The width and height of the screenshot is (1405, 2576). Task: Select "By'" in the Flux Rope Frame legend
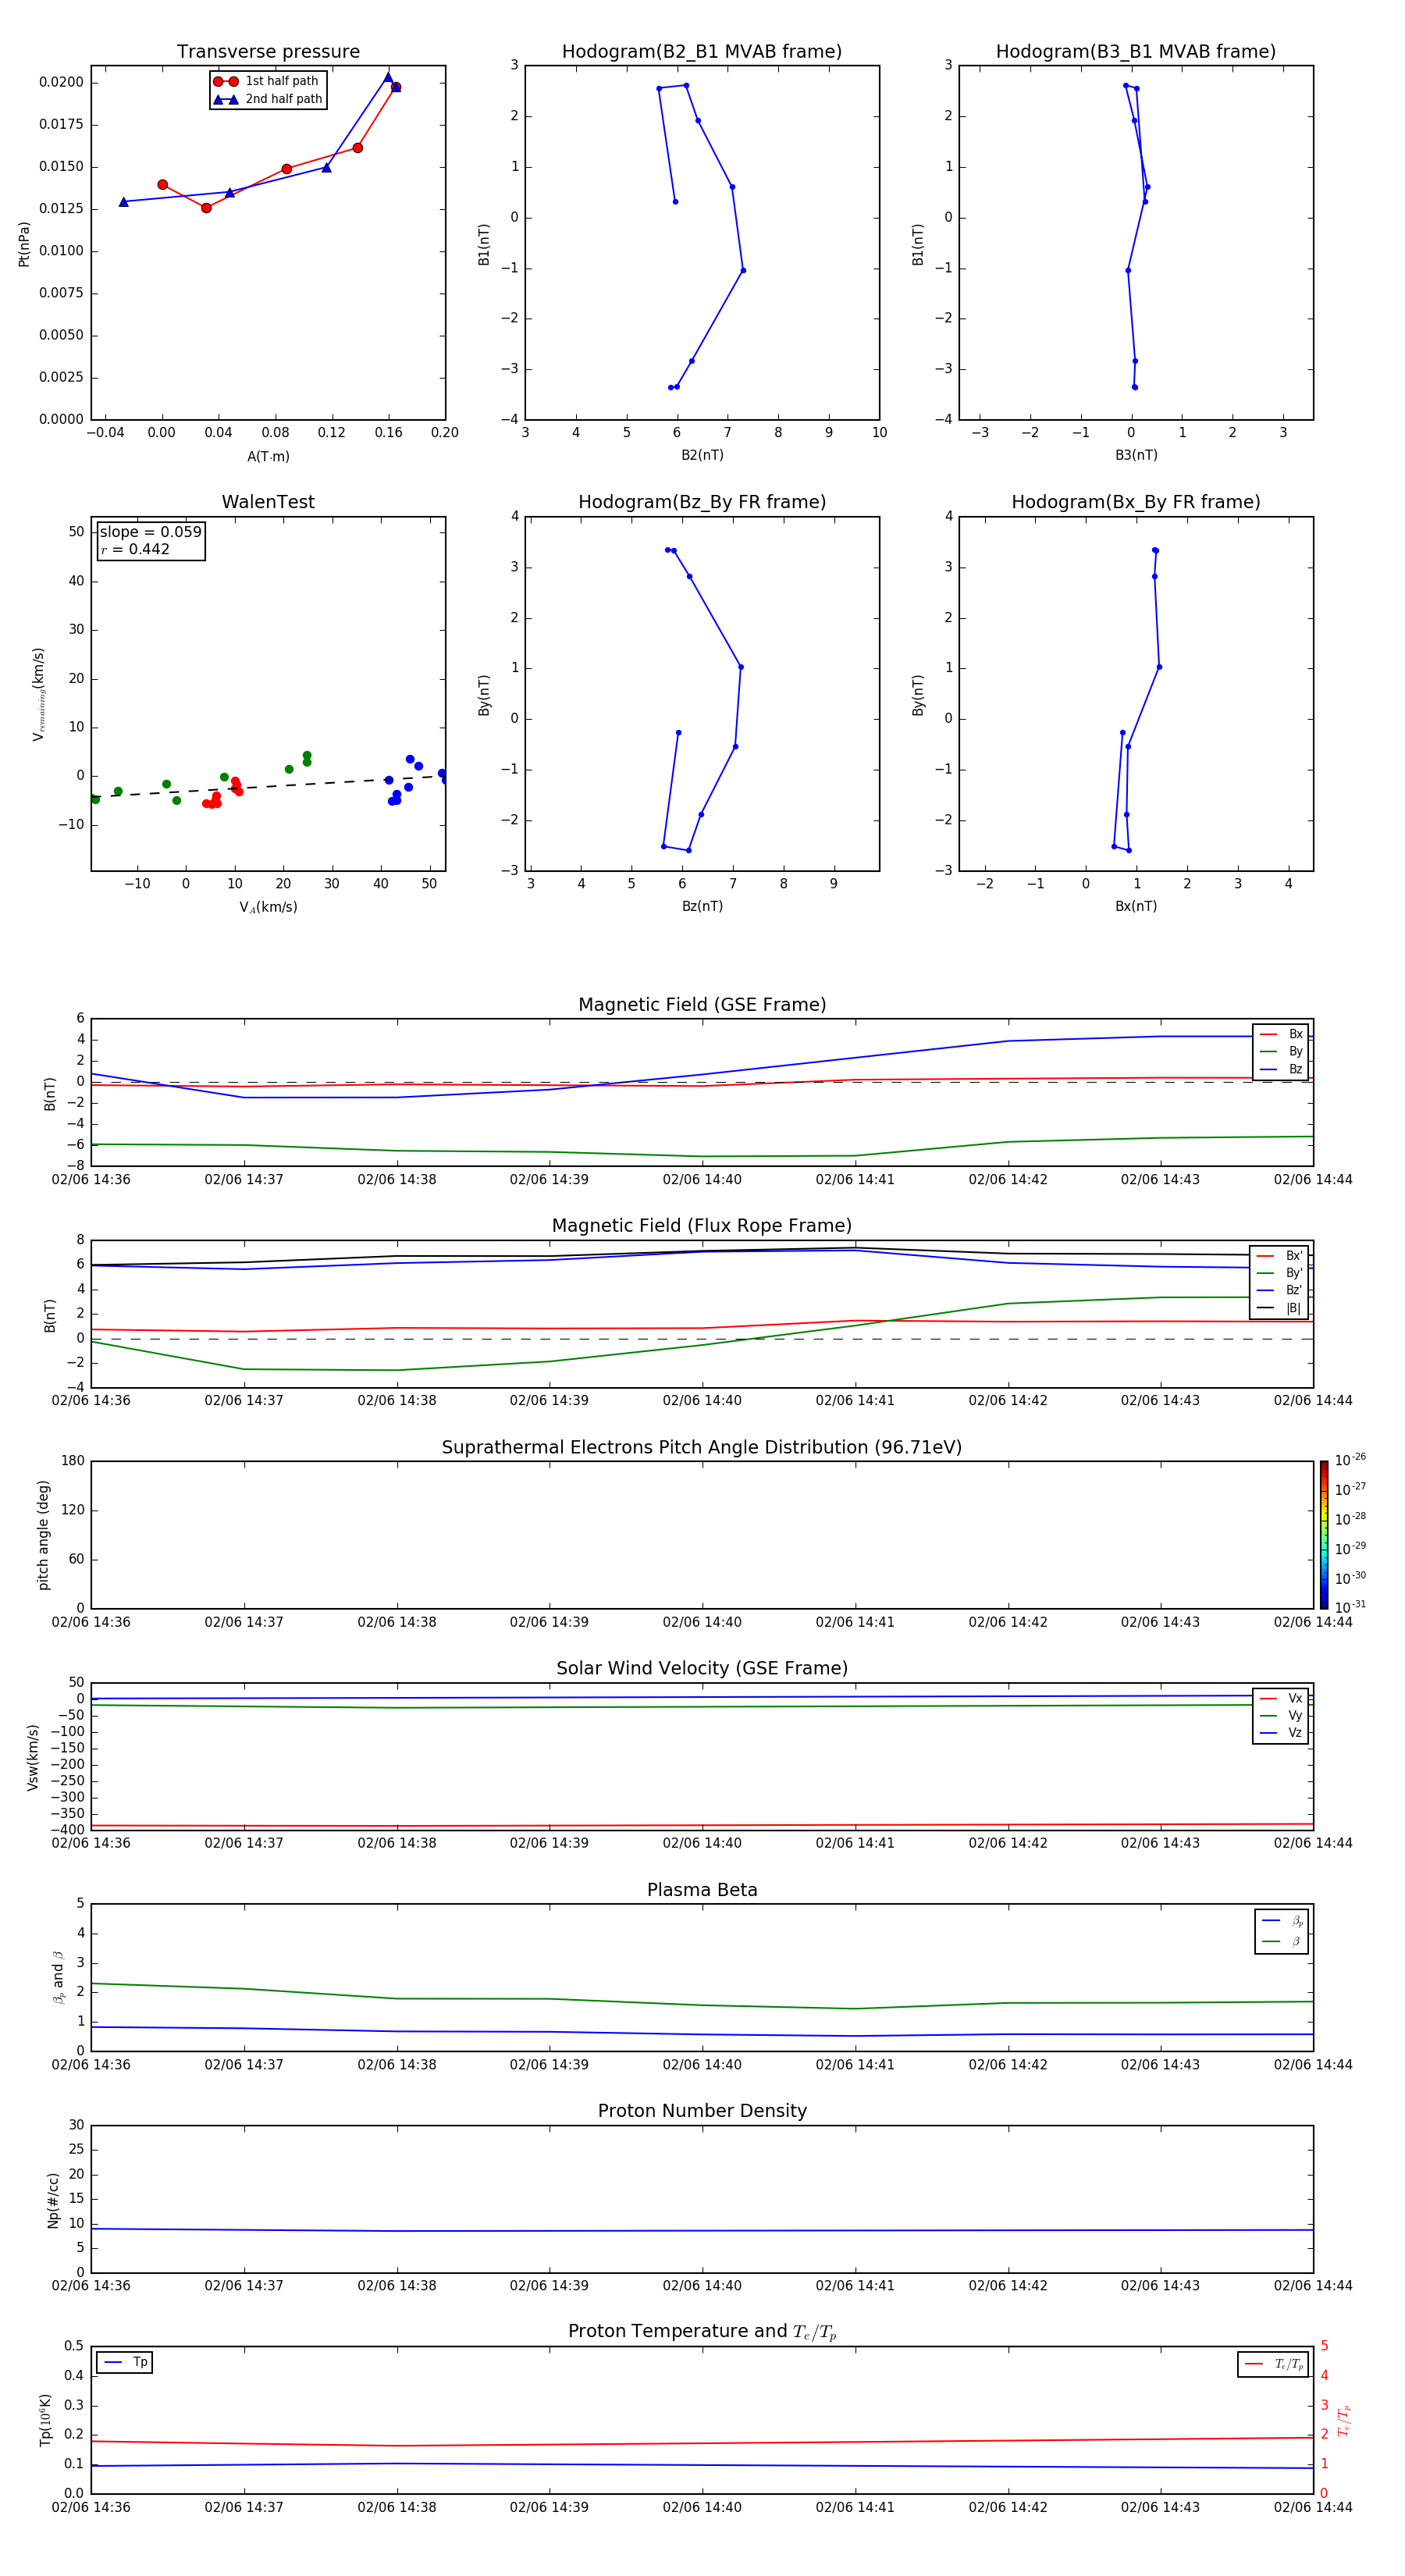click(x=1280, y=1273)
